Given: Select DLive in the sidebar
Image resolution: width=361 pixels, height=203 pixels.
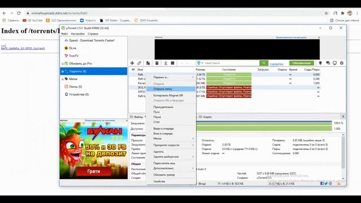Looking at the screenshot, I should click(x=72, y=48).
